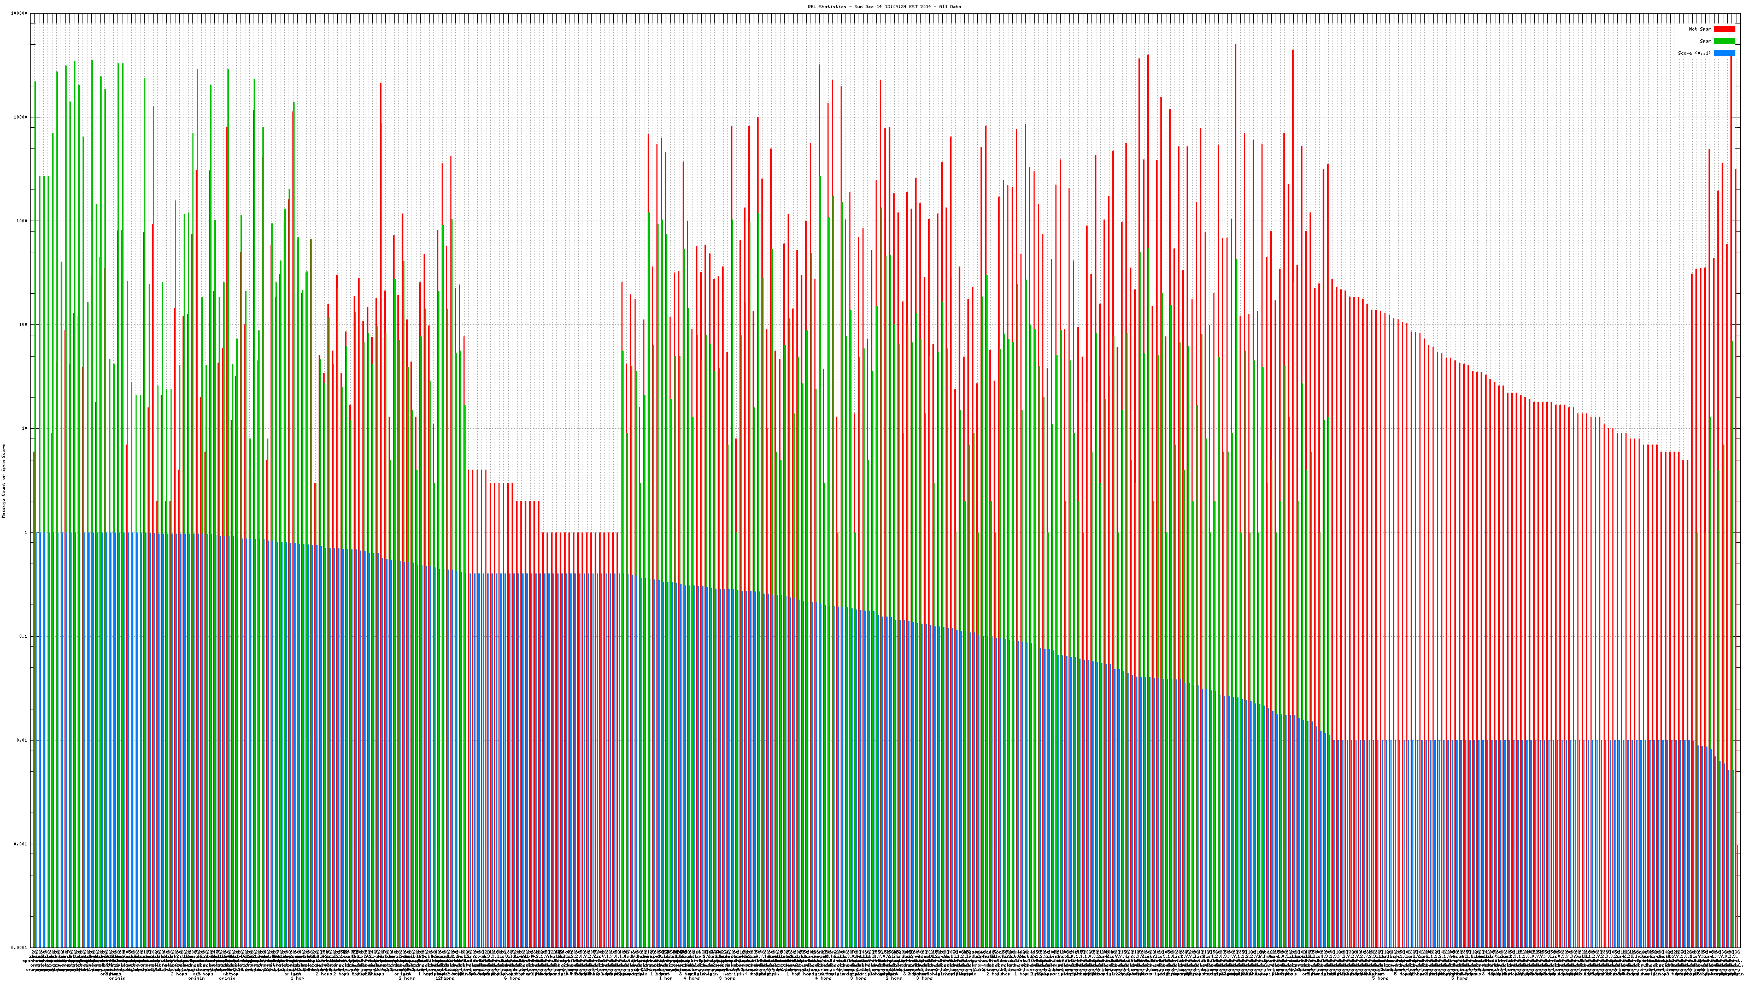Select the 'Score (0..1)' legend label text
Viewport: 1749px width, 983px height.
(1694, 53)
